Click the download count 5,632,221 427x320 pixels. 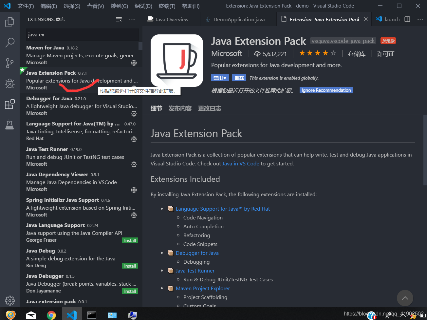coord(270,54)
